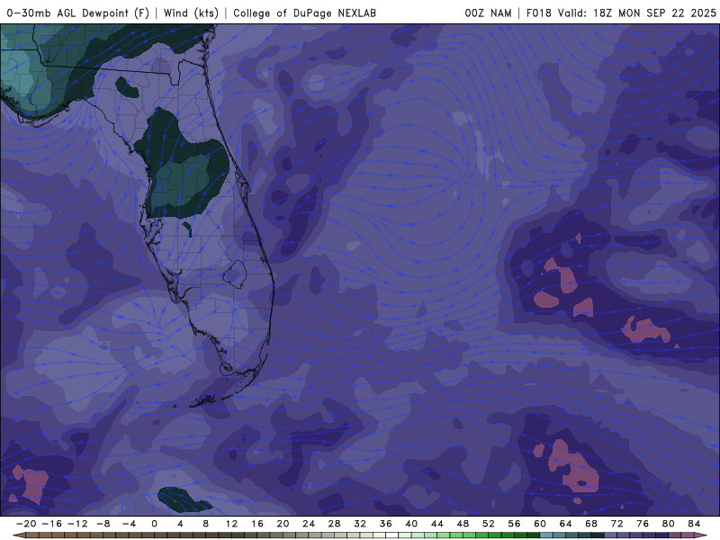Click the 84 value on the color legend
720x540 pixels.
tap(694, 524)
